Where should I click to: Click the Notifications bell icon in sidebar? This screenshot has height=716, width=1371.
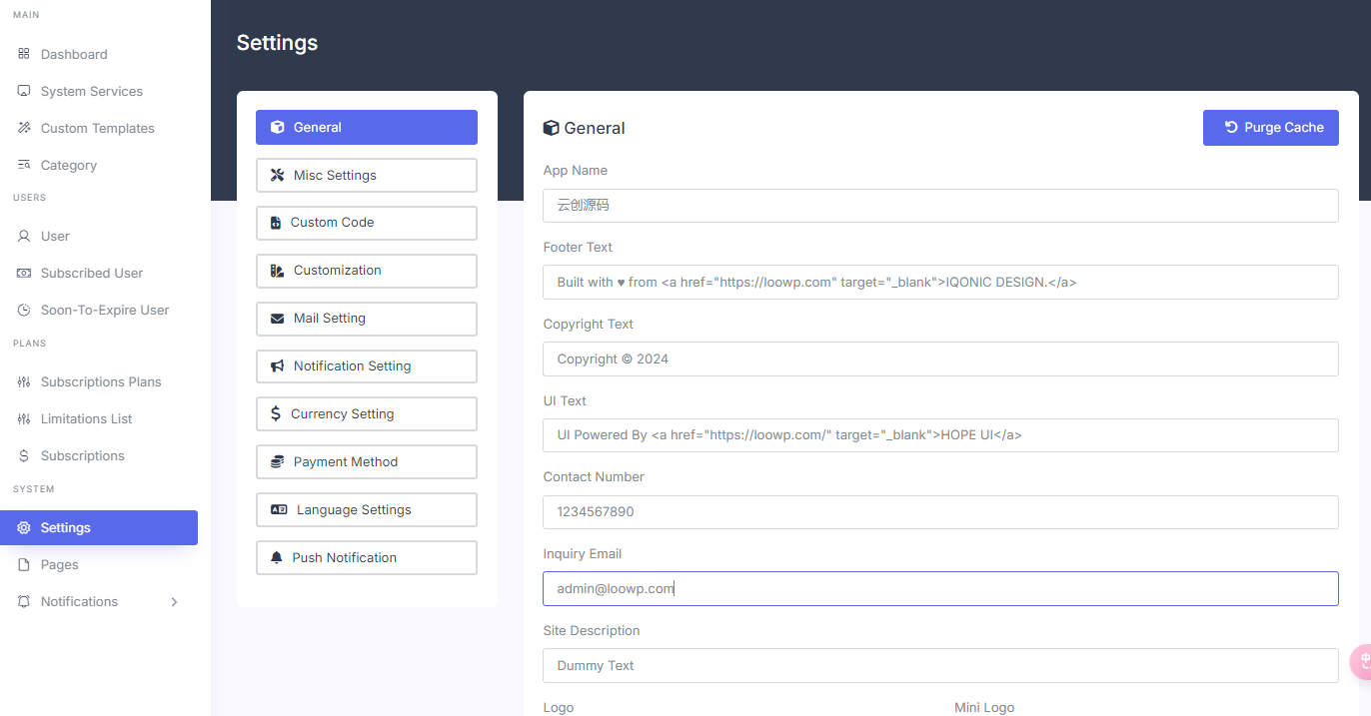(24, 601)
